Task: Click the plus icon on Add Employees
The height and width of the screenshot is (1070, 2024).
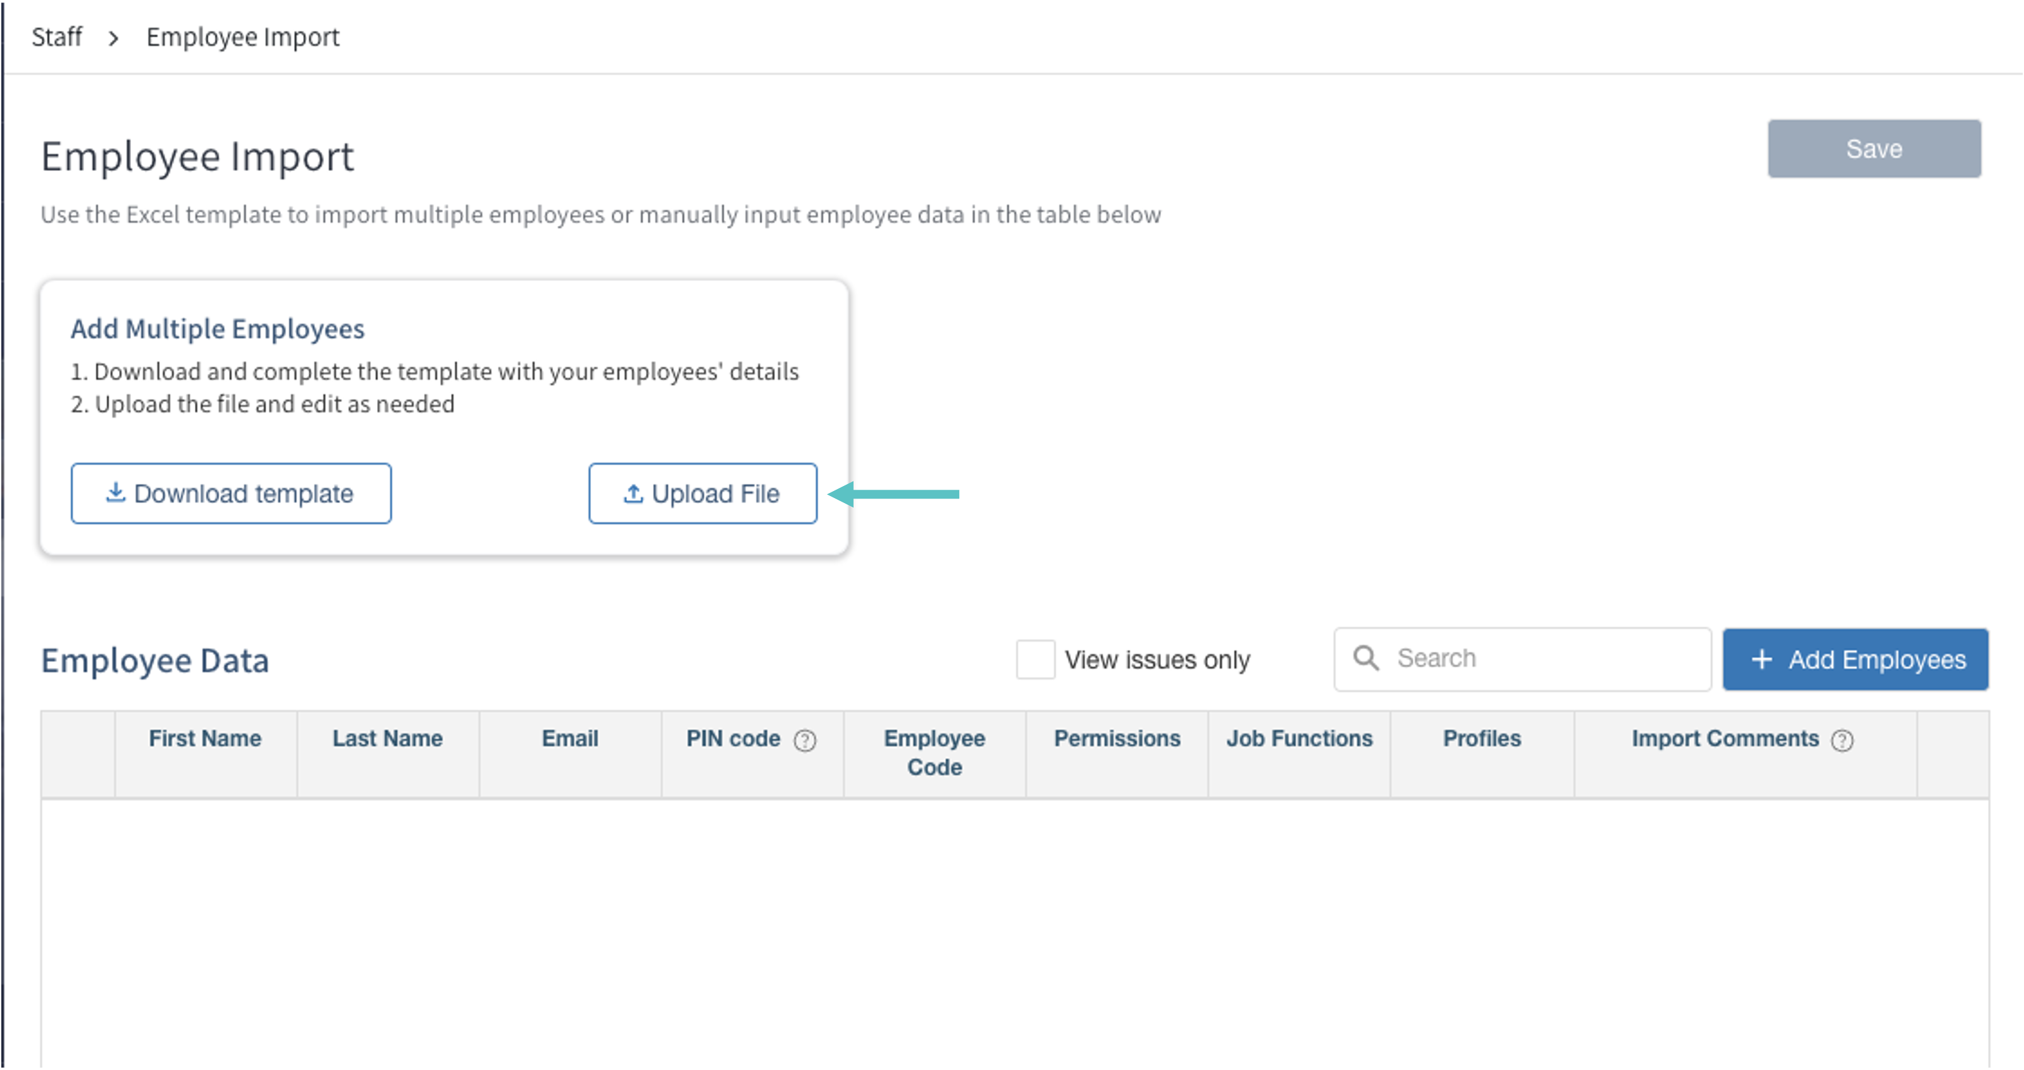Action: (x=1761, y=659)
